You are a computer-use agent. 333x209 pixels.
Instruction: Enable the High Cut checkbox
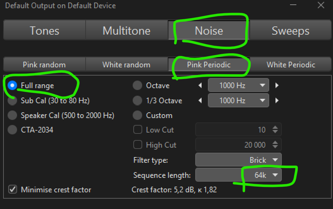pos(138,145)
